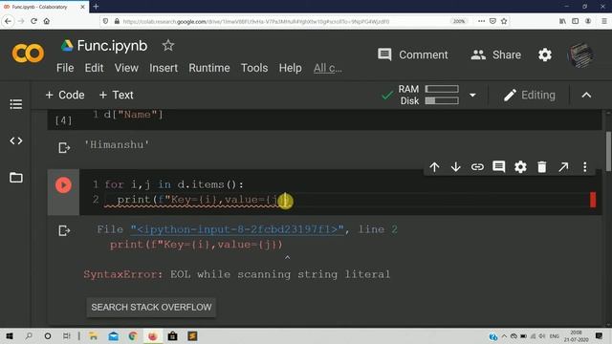
Task: Move the cell down
Action: [x=455, y=167]
